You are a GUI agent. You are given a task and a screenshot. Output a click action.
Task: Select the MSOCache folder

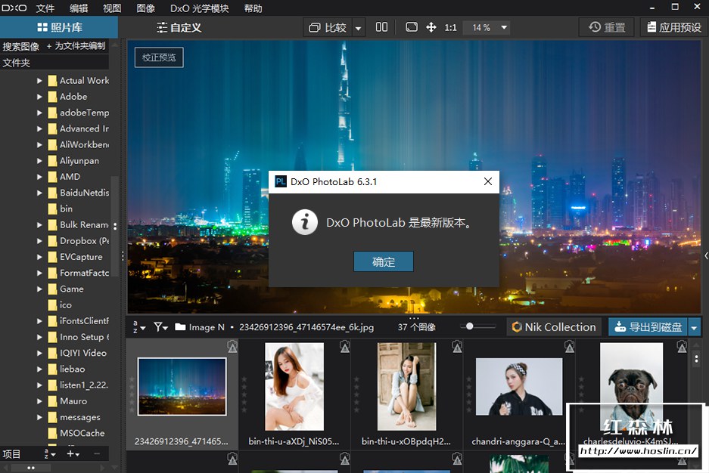[x=76, y=433]
